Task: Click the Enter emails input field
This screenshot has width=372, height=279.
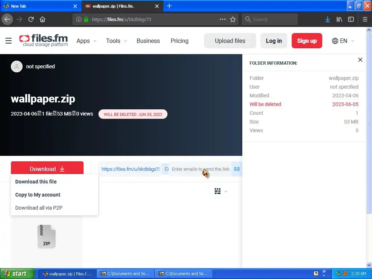Action: pyautogui.click(x=201, y=169)
